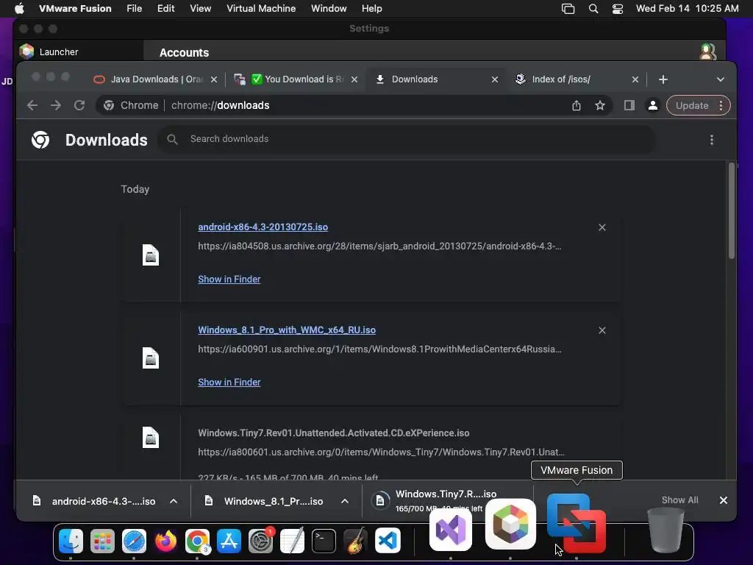The width and height of the screenshot is (753, 565).
Task: Open Control Center in the menu bar
Action: [618, 9]
